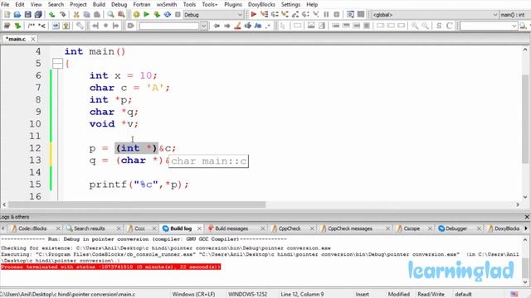Click the Paste toolbar icon
Viewport: 531px width, 298px height.
pos(97,15)
